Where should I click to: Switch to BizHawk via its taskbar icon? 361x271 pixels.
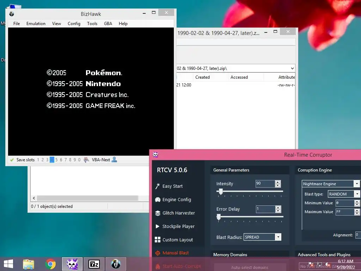pos(116,264)
